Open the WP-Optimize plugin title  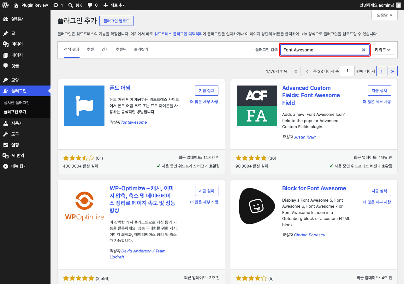tap(142, 199)
